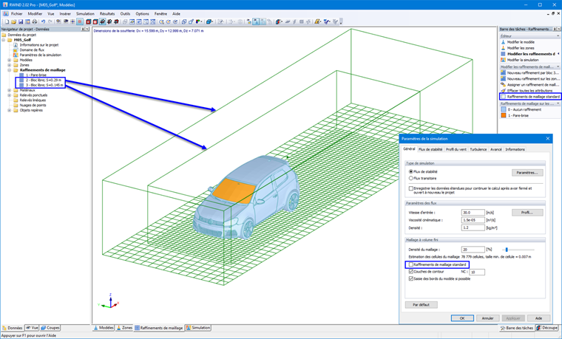Adjust the Densité du maillage slider
The image size is (562, 339).
point(507,250)
